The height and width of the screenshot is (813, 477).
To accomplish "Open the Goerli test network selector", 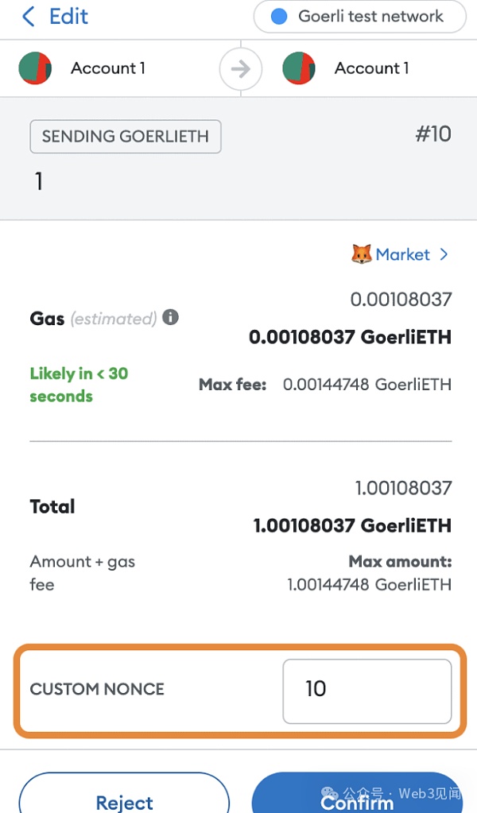I will click(360, 17).
